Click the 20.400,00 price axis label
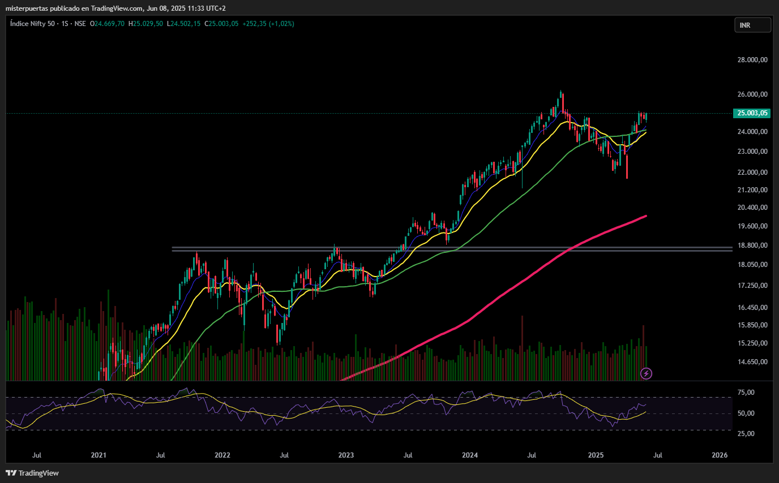 753,208
